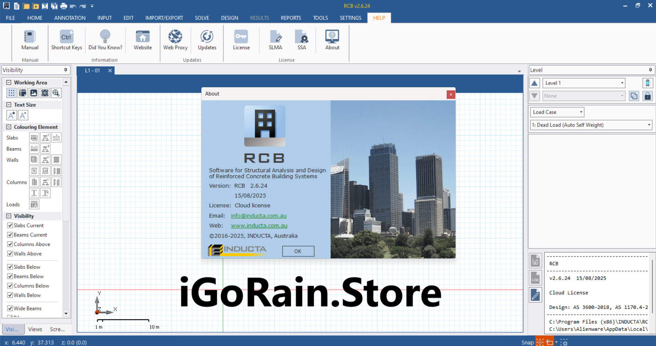Toggle Columns Above checkbox

click(10, 244)
